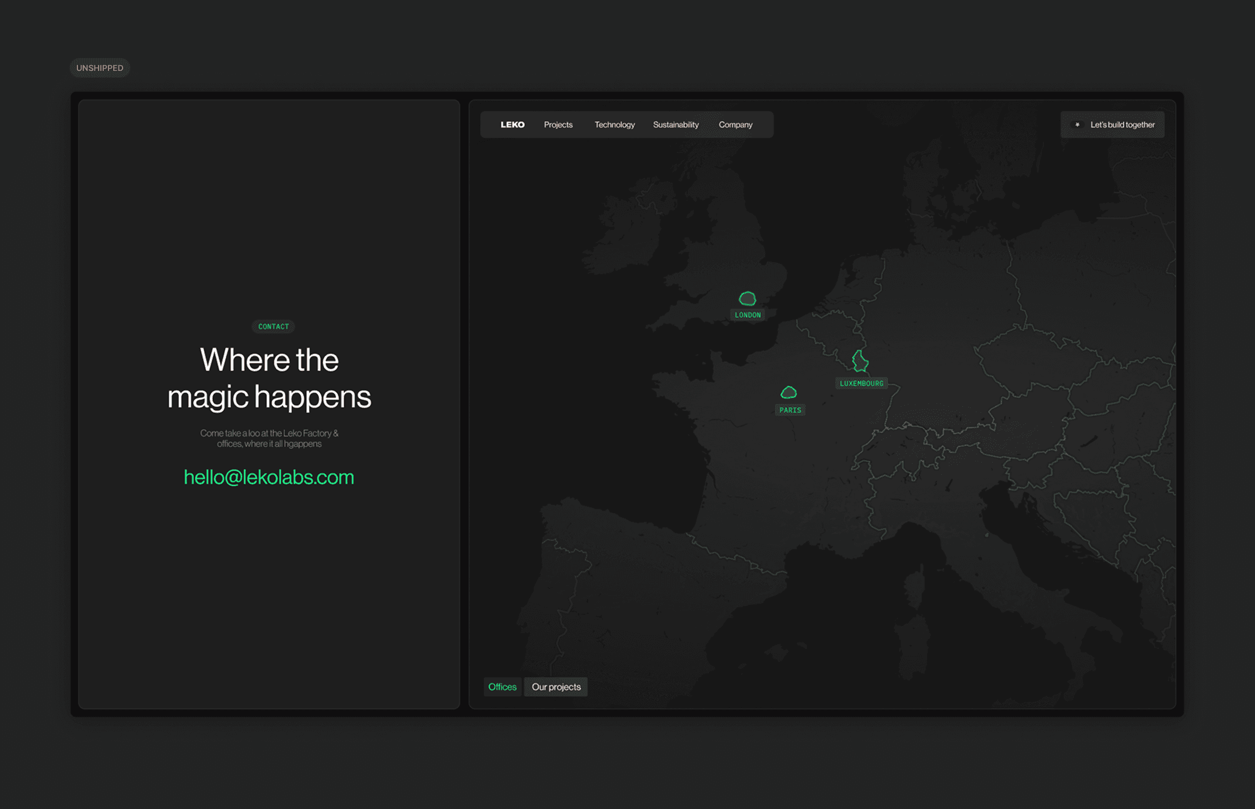Viewport: 1255px width, 809px height.
Task: Open the Sustainability navigation menu
Action: point(676,125)
